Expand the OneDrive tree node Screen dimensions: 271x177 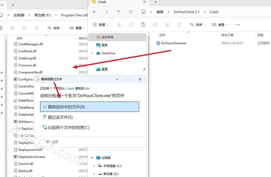point(92,53)
